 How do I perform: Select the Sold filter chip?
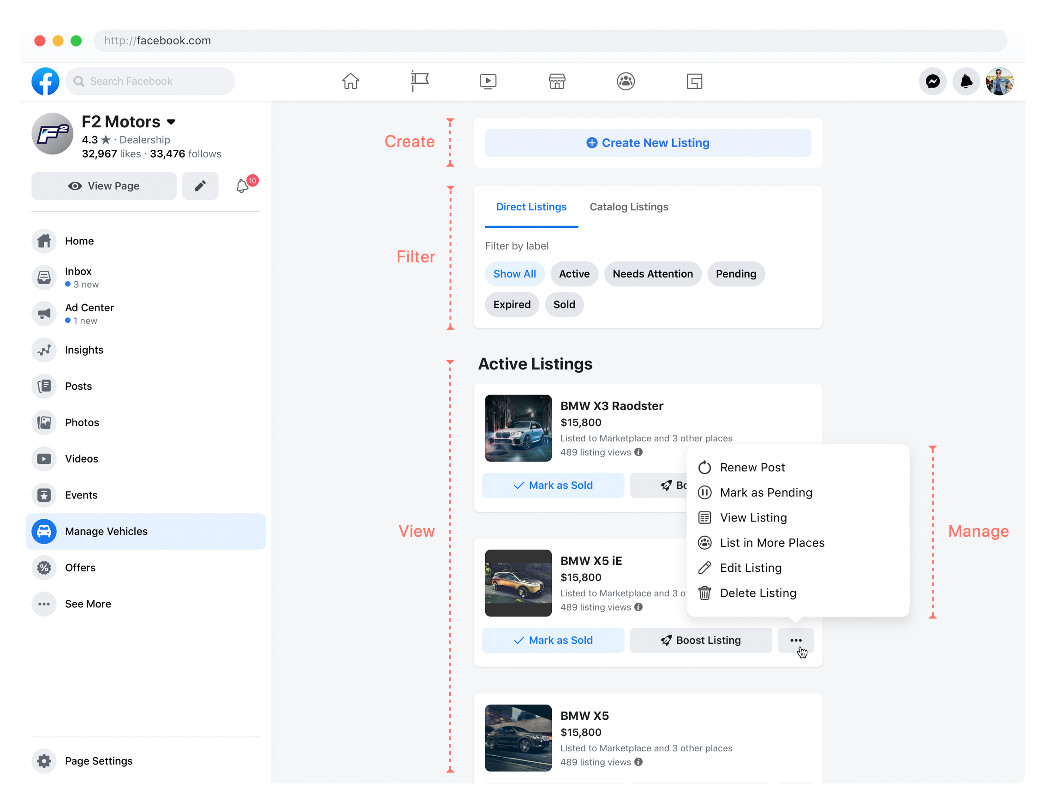564,304
